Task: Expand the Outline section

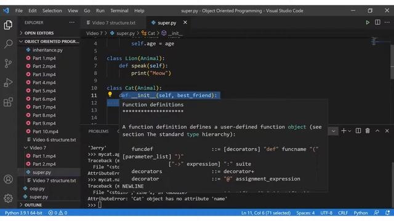Action: point(31,204)
